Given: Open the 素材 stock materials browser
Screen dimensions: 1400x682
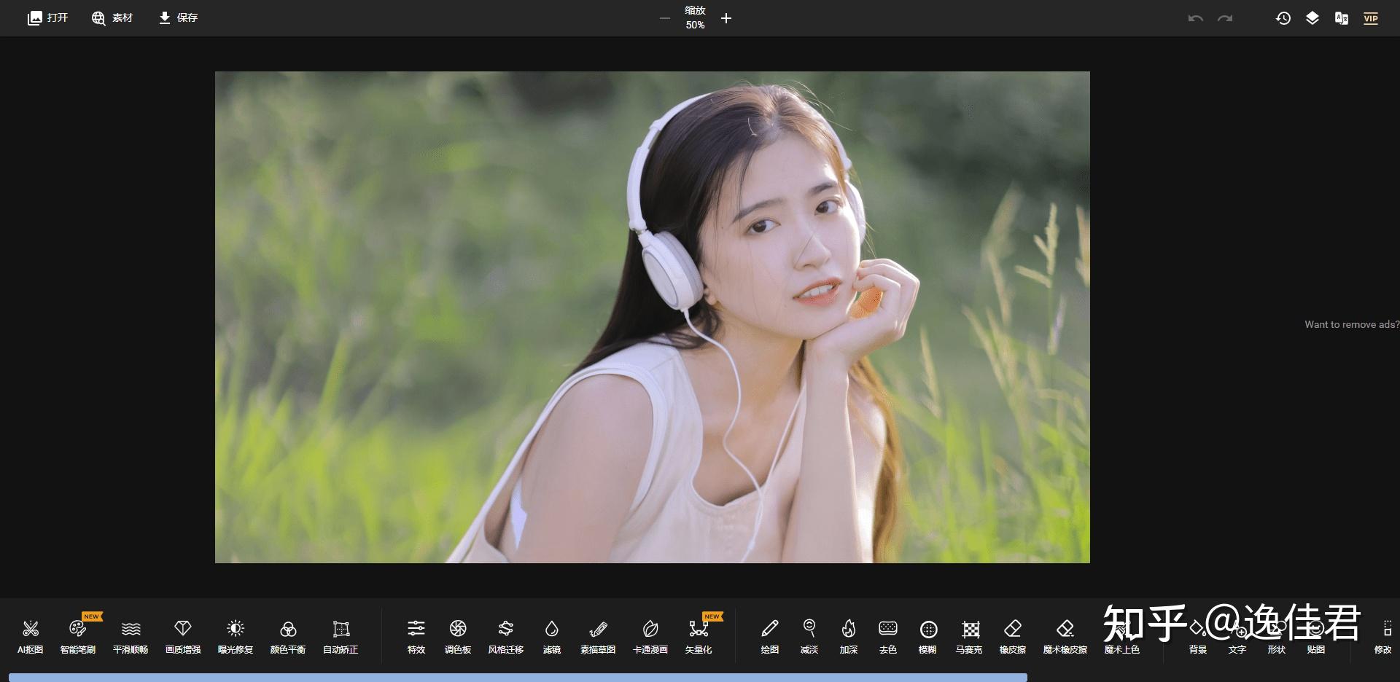Looking at the screenshot, I should [x=112, y=17].
